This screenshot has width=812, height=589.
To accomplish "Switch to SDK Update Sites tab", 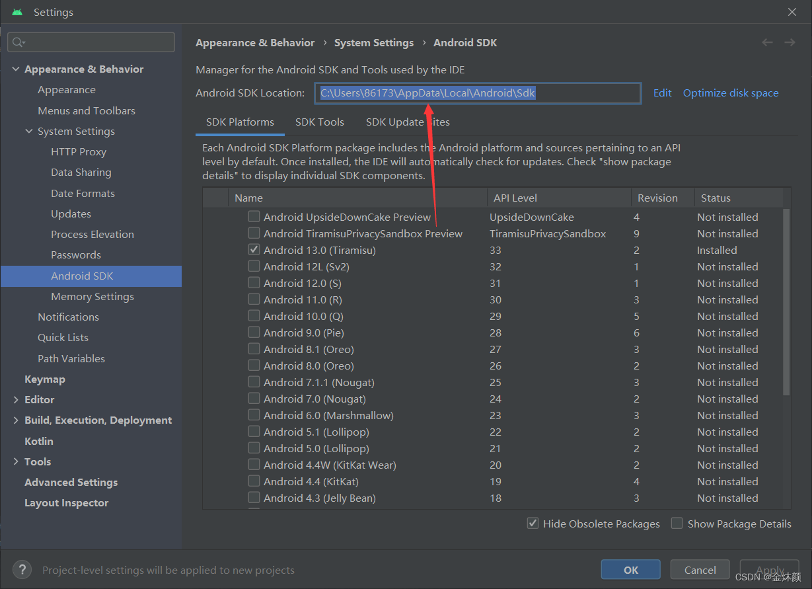I will [408, 122].
